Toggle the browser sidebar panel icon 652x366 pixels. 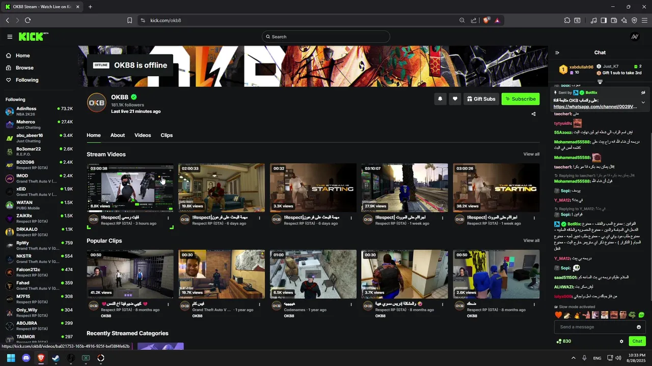(x=604, y=20)
